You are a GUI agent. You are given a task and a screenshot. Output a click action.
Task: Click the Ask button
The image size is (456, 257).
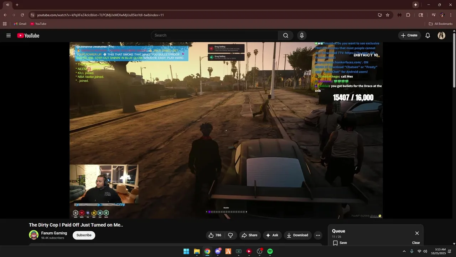coord(272,235)
